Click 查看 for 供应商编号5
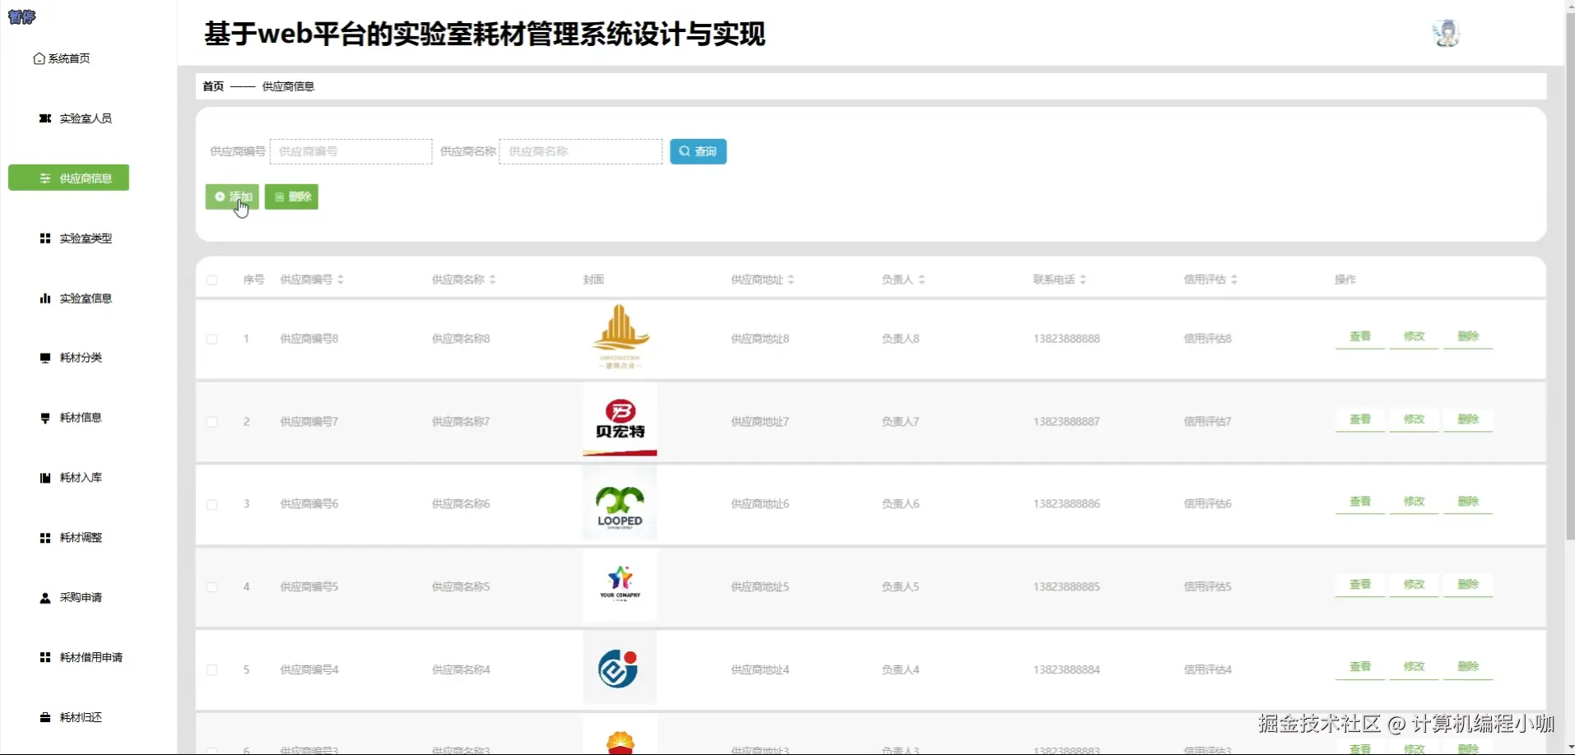This screenshot has width=1575, height=755. (x=1360, y=585)
